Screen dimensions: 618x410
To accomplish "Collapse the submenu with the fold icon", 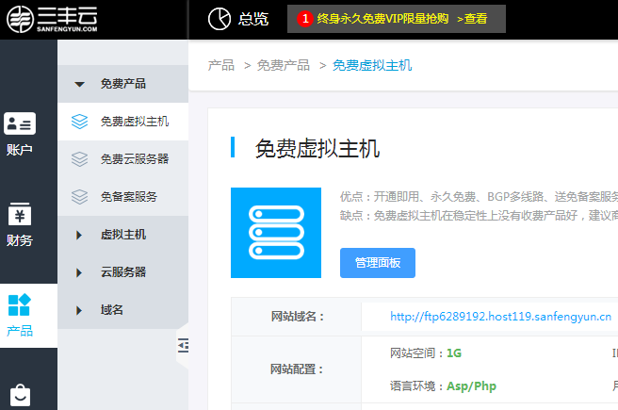I will [x=183, y=345].
